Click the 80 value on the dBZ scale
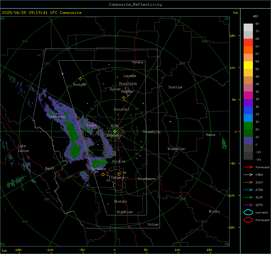Image resolution: width=271 pixels, height=254 pixels. click(257, 24)
